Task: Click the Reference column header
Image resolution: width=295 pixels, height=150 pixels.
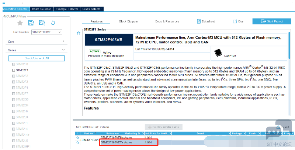Action: pos(112,133)
